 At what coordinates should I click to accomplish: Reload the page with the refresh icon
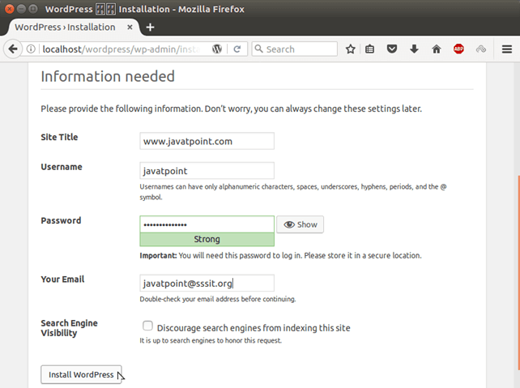237,49
